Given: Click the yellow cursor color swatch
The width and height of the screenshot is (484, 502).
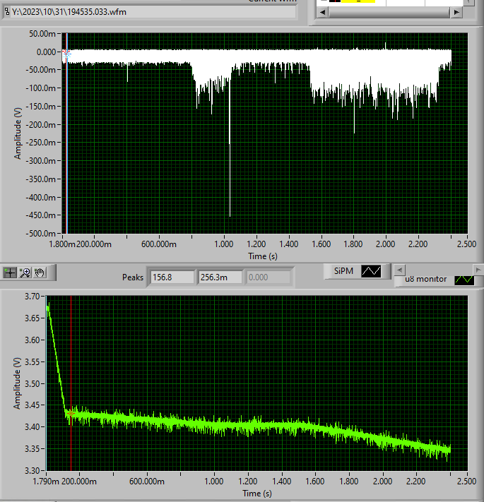Looking at the screenshot, I should pyautogui.click(x=358, y=1).
